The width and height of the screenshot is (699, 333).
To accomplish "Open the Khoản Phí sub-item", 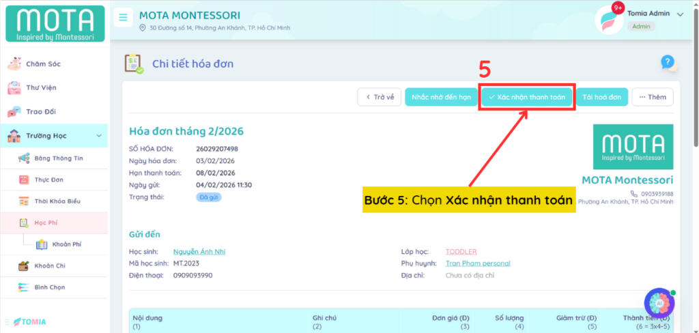I will (x=67, y=244).
